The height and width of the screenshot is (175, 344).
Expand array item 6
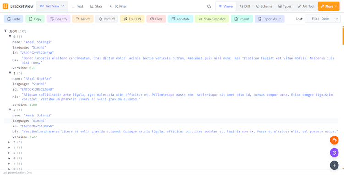(x=10, y=158)
